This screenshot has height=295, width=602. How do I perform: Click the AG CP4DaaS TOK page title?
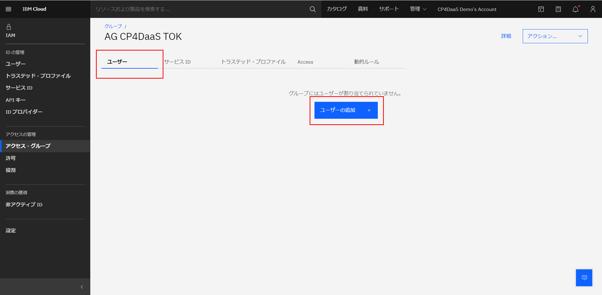pyautogui.click(x=143, y=37)
